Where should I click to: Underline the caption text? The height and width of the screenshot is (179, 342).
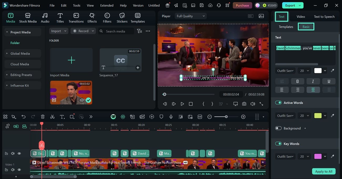tap(329, 81)
